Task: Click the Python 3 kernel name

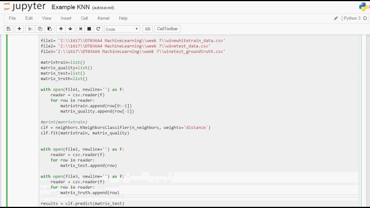Action: pos(352,18)
